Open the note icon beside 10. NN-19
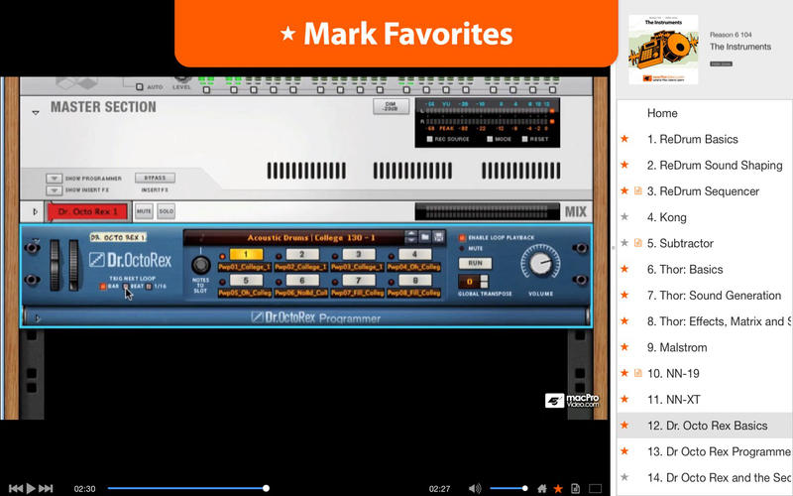The height and width of the screenshot is (496, 793). pyautogui.click(x=637, y=373)
